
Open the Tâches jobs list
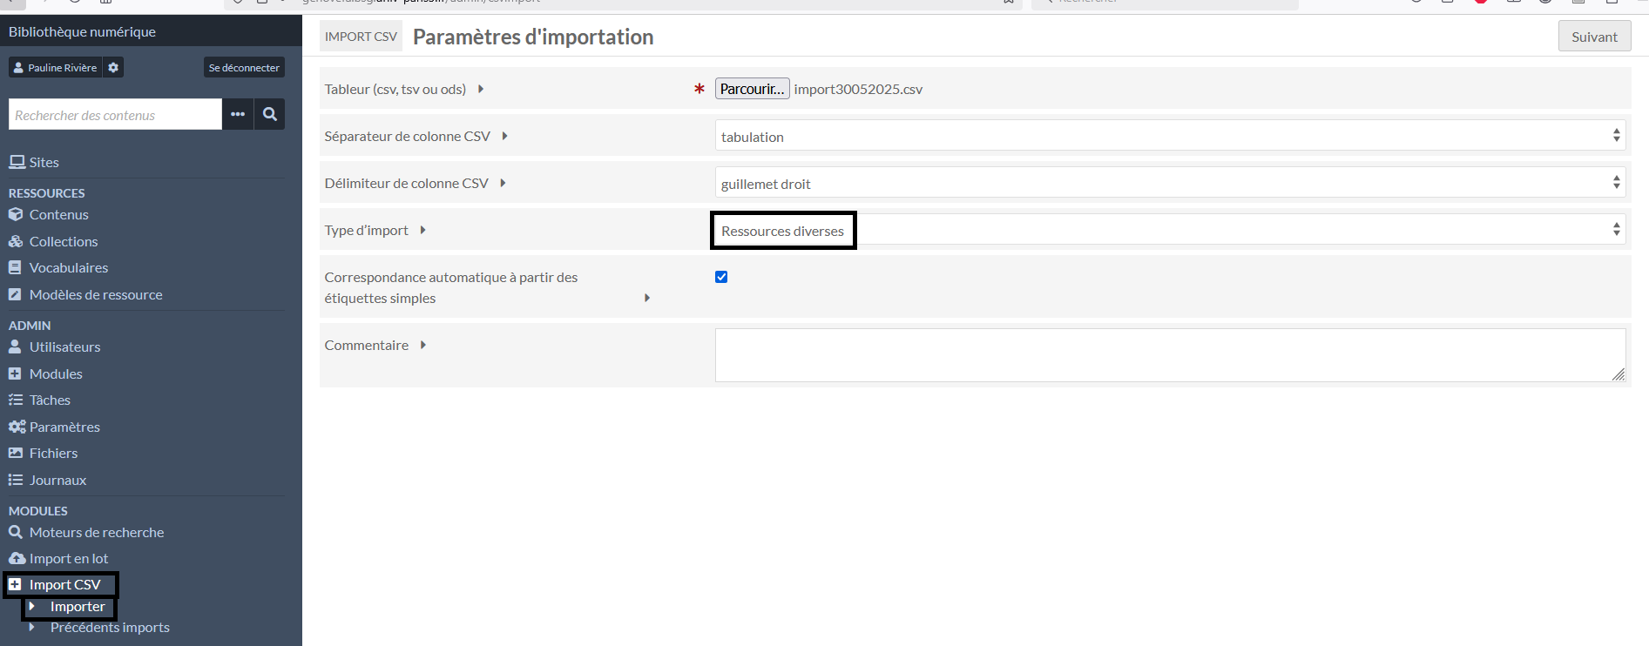50,400
